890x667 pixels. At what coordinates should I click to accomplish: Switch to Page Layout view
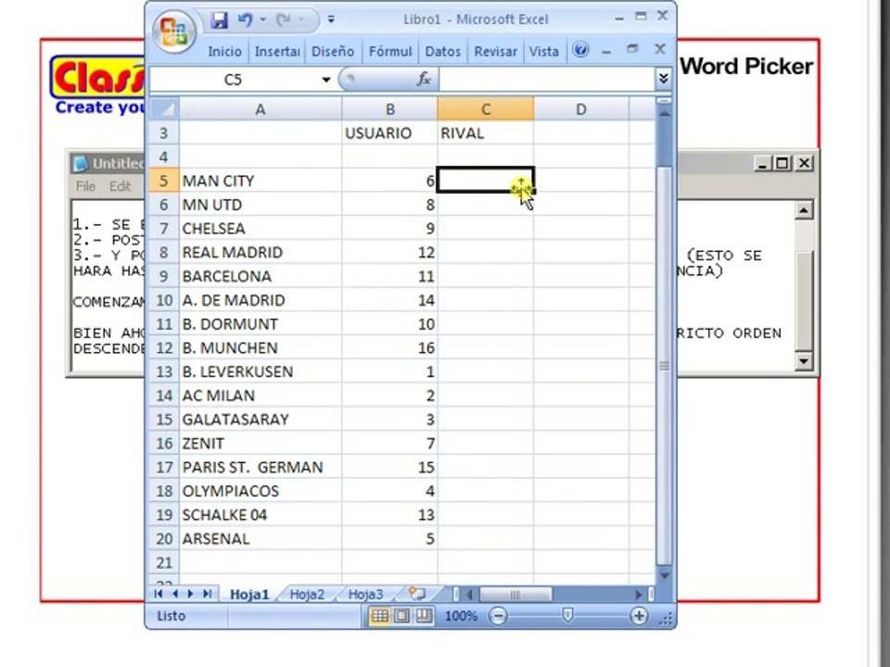coord(401,616)
